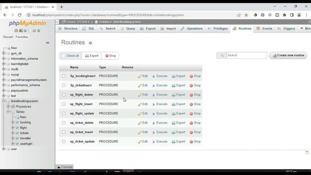Open the Events tab
The width and height of the screenshot is (311, 175).
click(264, 29)
